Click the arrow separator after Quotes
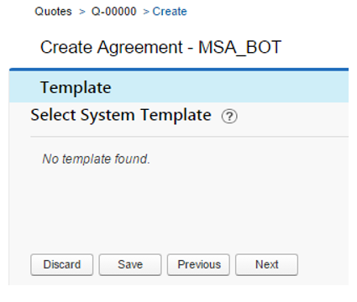 coord(81,12)
